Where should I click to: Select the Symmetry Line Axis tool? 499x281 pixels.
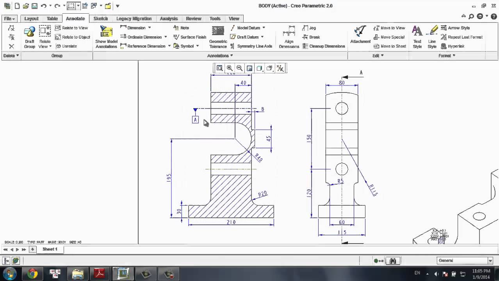251,46
